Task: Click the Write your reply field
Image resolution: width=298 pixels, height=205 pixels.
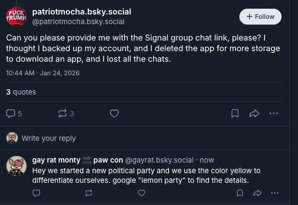Action: (x=48, y=138)
